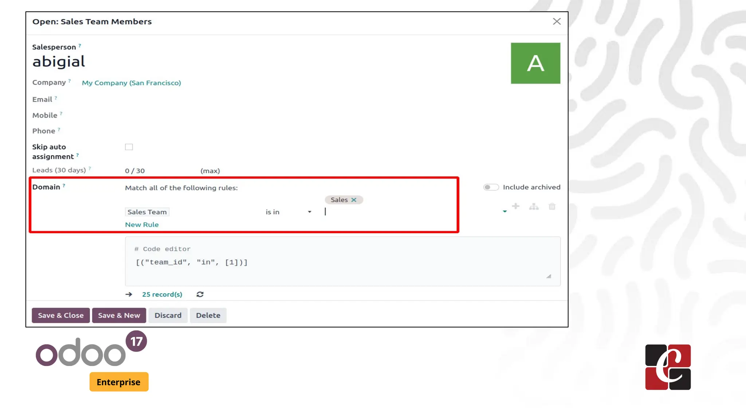Delete the rule with trash icon

coord(552,207)
